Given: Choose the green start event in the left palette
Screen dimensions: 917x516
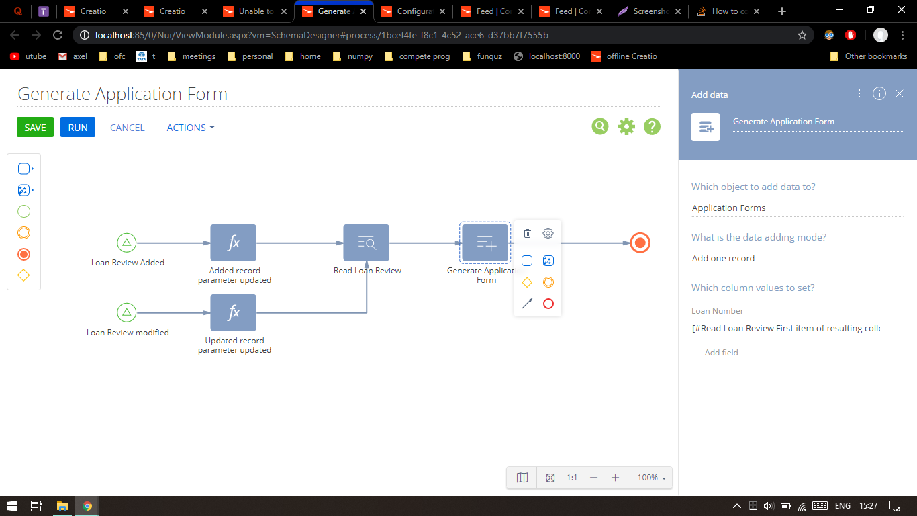Looking at the screenshot, I should pos(23,212).
